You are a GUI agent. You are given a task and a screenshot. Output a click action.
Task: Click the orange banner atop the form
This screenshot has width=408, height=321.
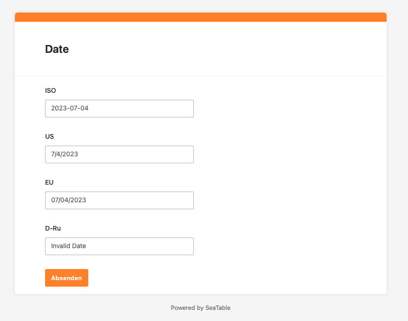click(200, 17)
